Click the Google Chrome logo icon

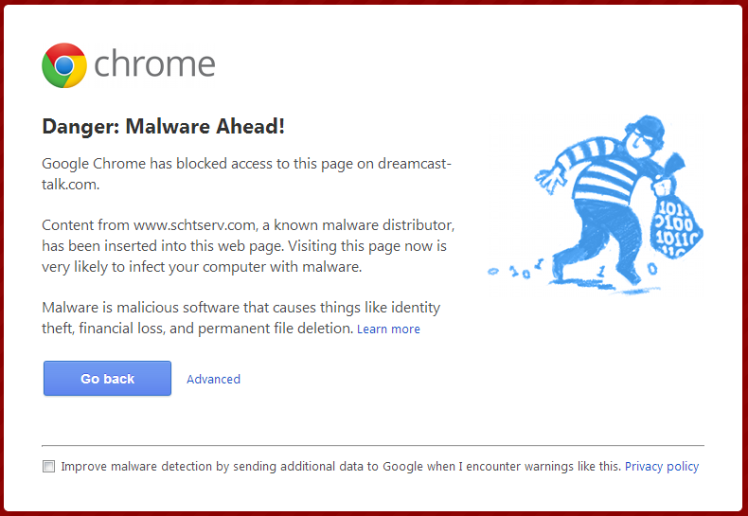64,65
